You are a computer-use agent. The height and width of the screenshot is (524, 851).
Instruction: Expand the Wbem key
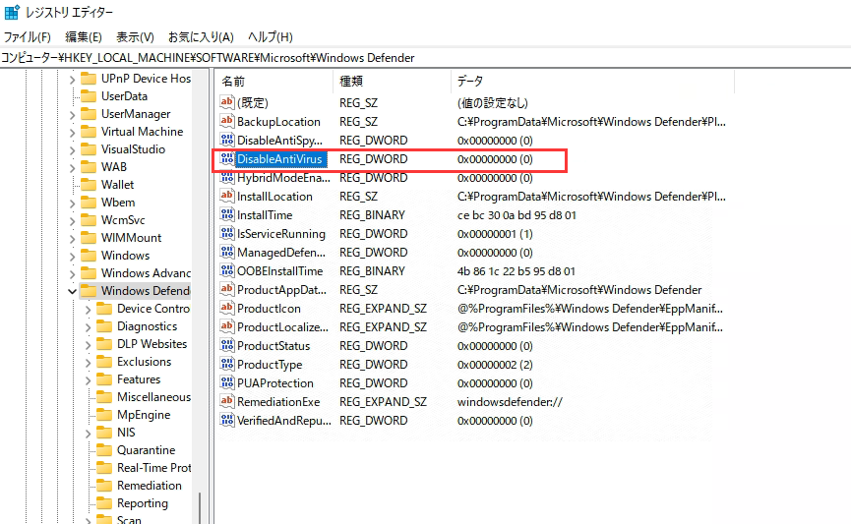pyautogui.click(x=72, y=203)
